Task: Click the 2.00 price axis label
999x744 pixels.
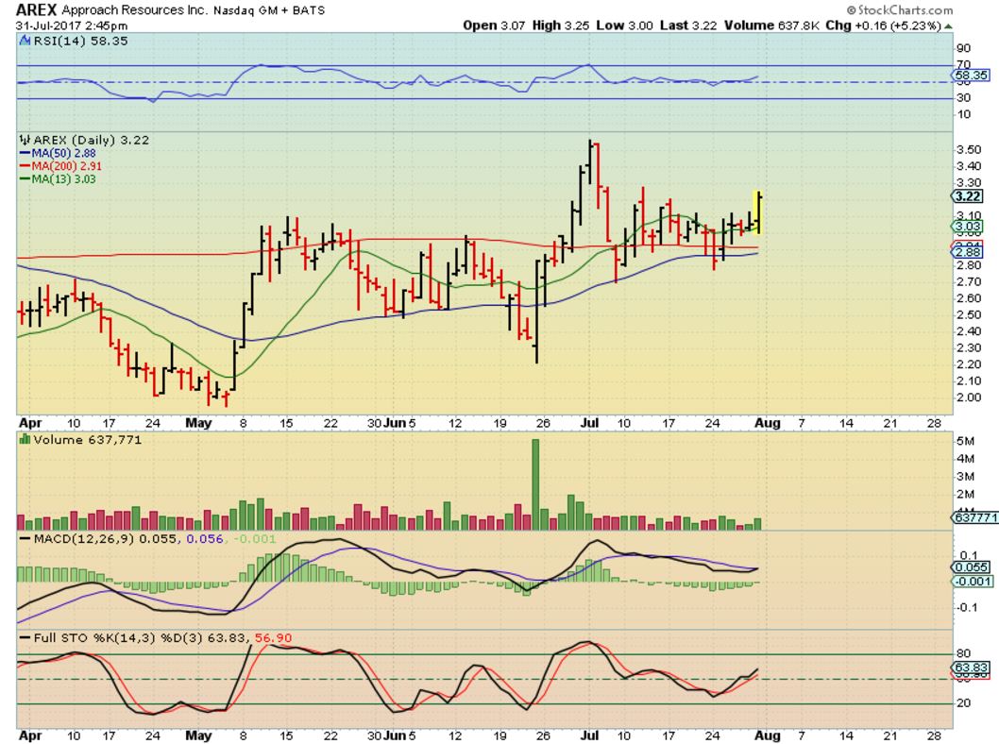Action: click(x=969, y=397)
